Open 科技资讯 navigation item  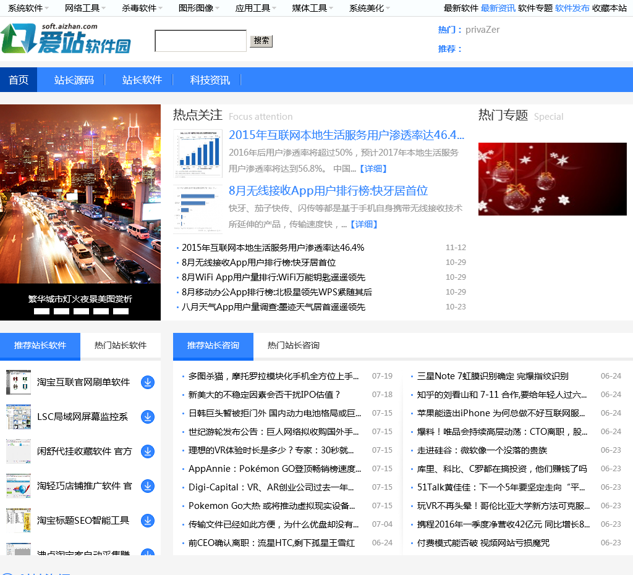tap(210, 80)
